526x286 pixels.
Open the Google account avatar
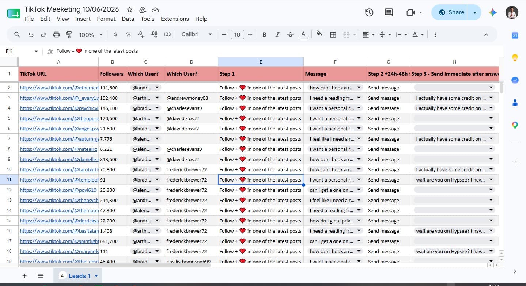point(512,12)
